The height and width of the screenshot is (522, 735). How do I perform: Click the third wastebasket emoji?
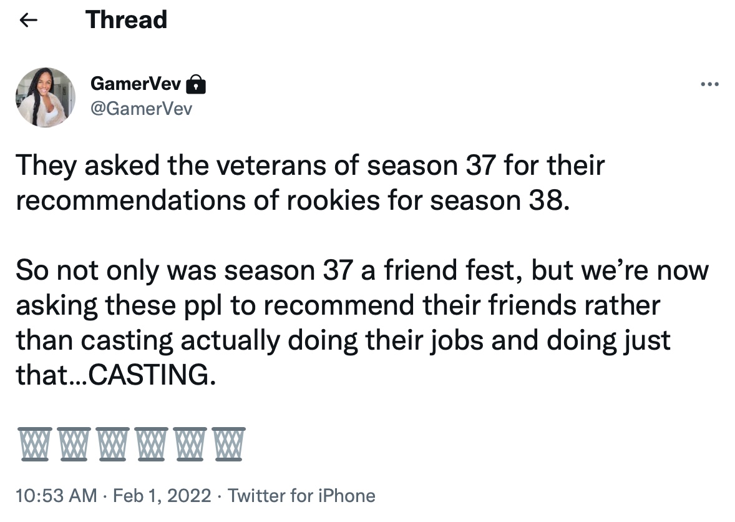[114, 445]
